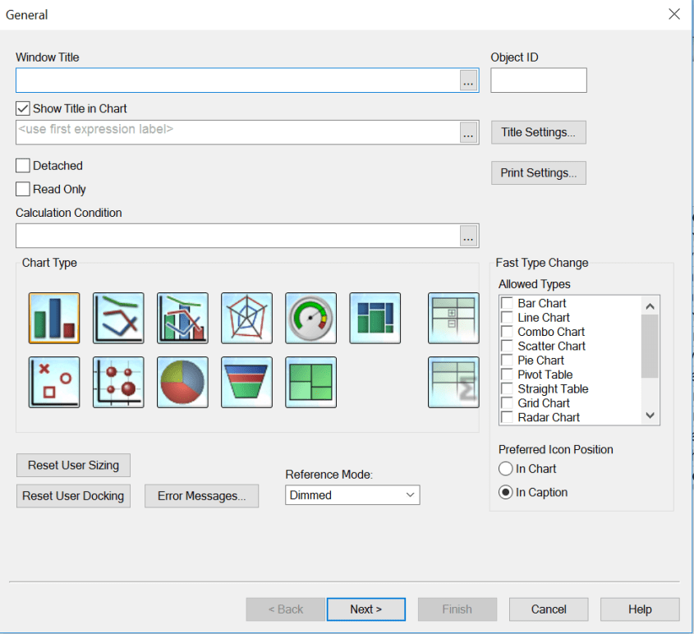Open the Calculation Condition expression editor
This screenshot has width=694, height=634.
[468, 235]
